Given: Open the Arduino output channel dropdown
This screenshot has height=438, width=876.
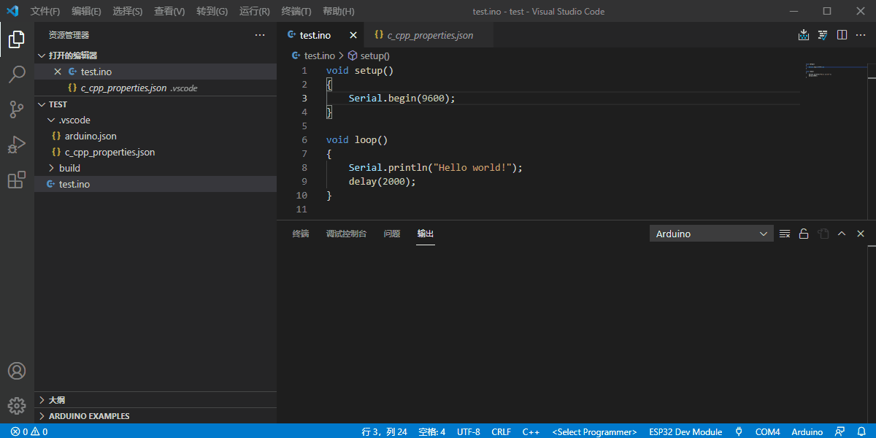Looking at the screenshot, I should (711, 234).
